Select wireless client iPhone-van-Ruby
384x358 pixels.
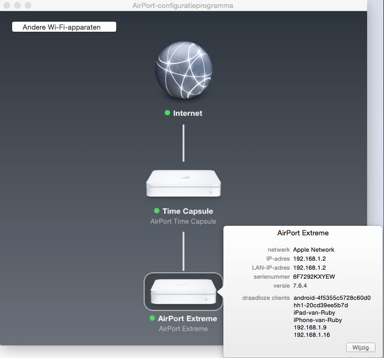tap(317, 320)
